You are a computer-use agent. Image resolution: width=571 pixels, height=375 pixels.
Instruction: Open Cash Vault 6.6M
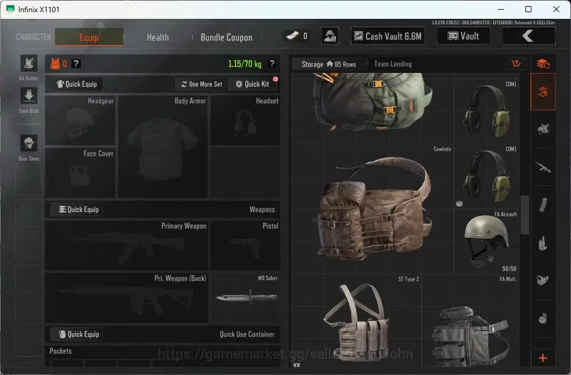(x=388, y=36)
